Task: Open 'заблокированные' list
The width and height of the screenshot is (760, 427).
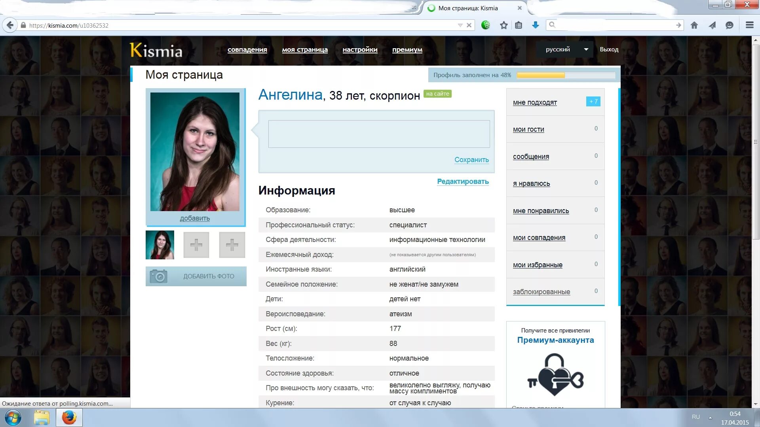Action: pos(541,292)
